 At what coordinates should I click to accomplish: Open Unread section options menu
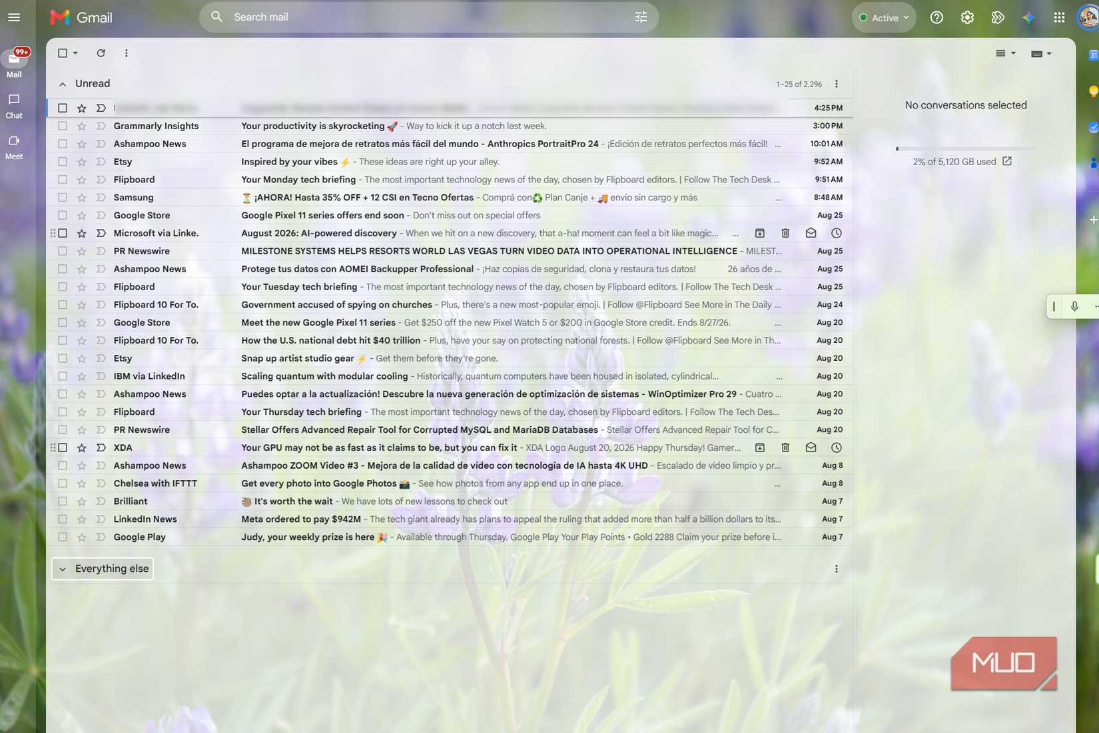(837, 84)
